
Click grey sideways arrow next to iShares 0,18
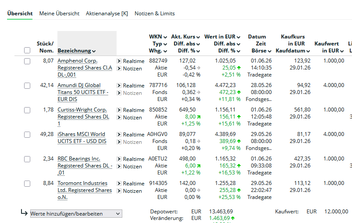coord(199,141)
